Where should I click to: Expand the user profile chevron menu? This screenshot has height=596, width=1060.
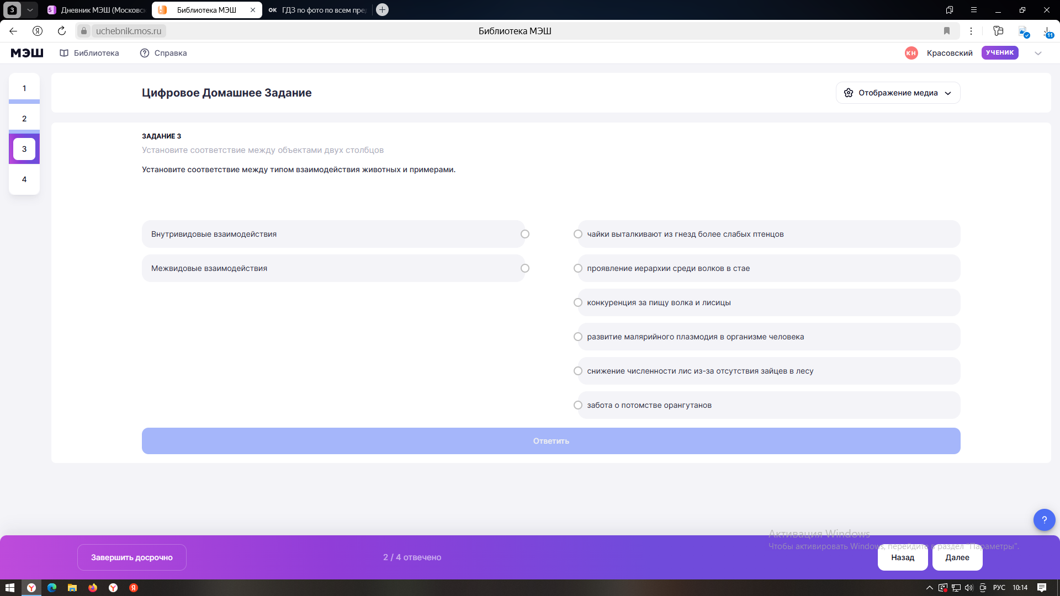click(1038, 53)
